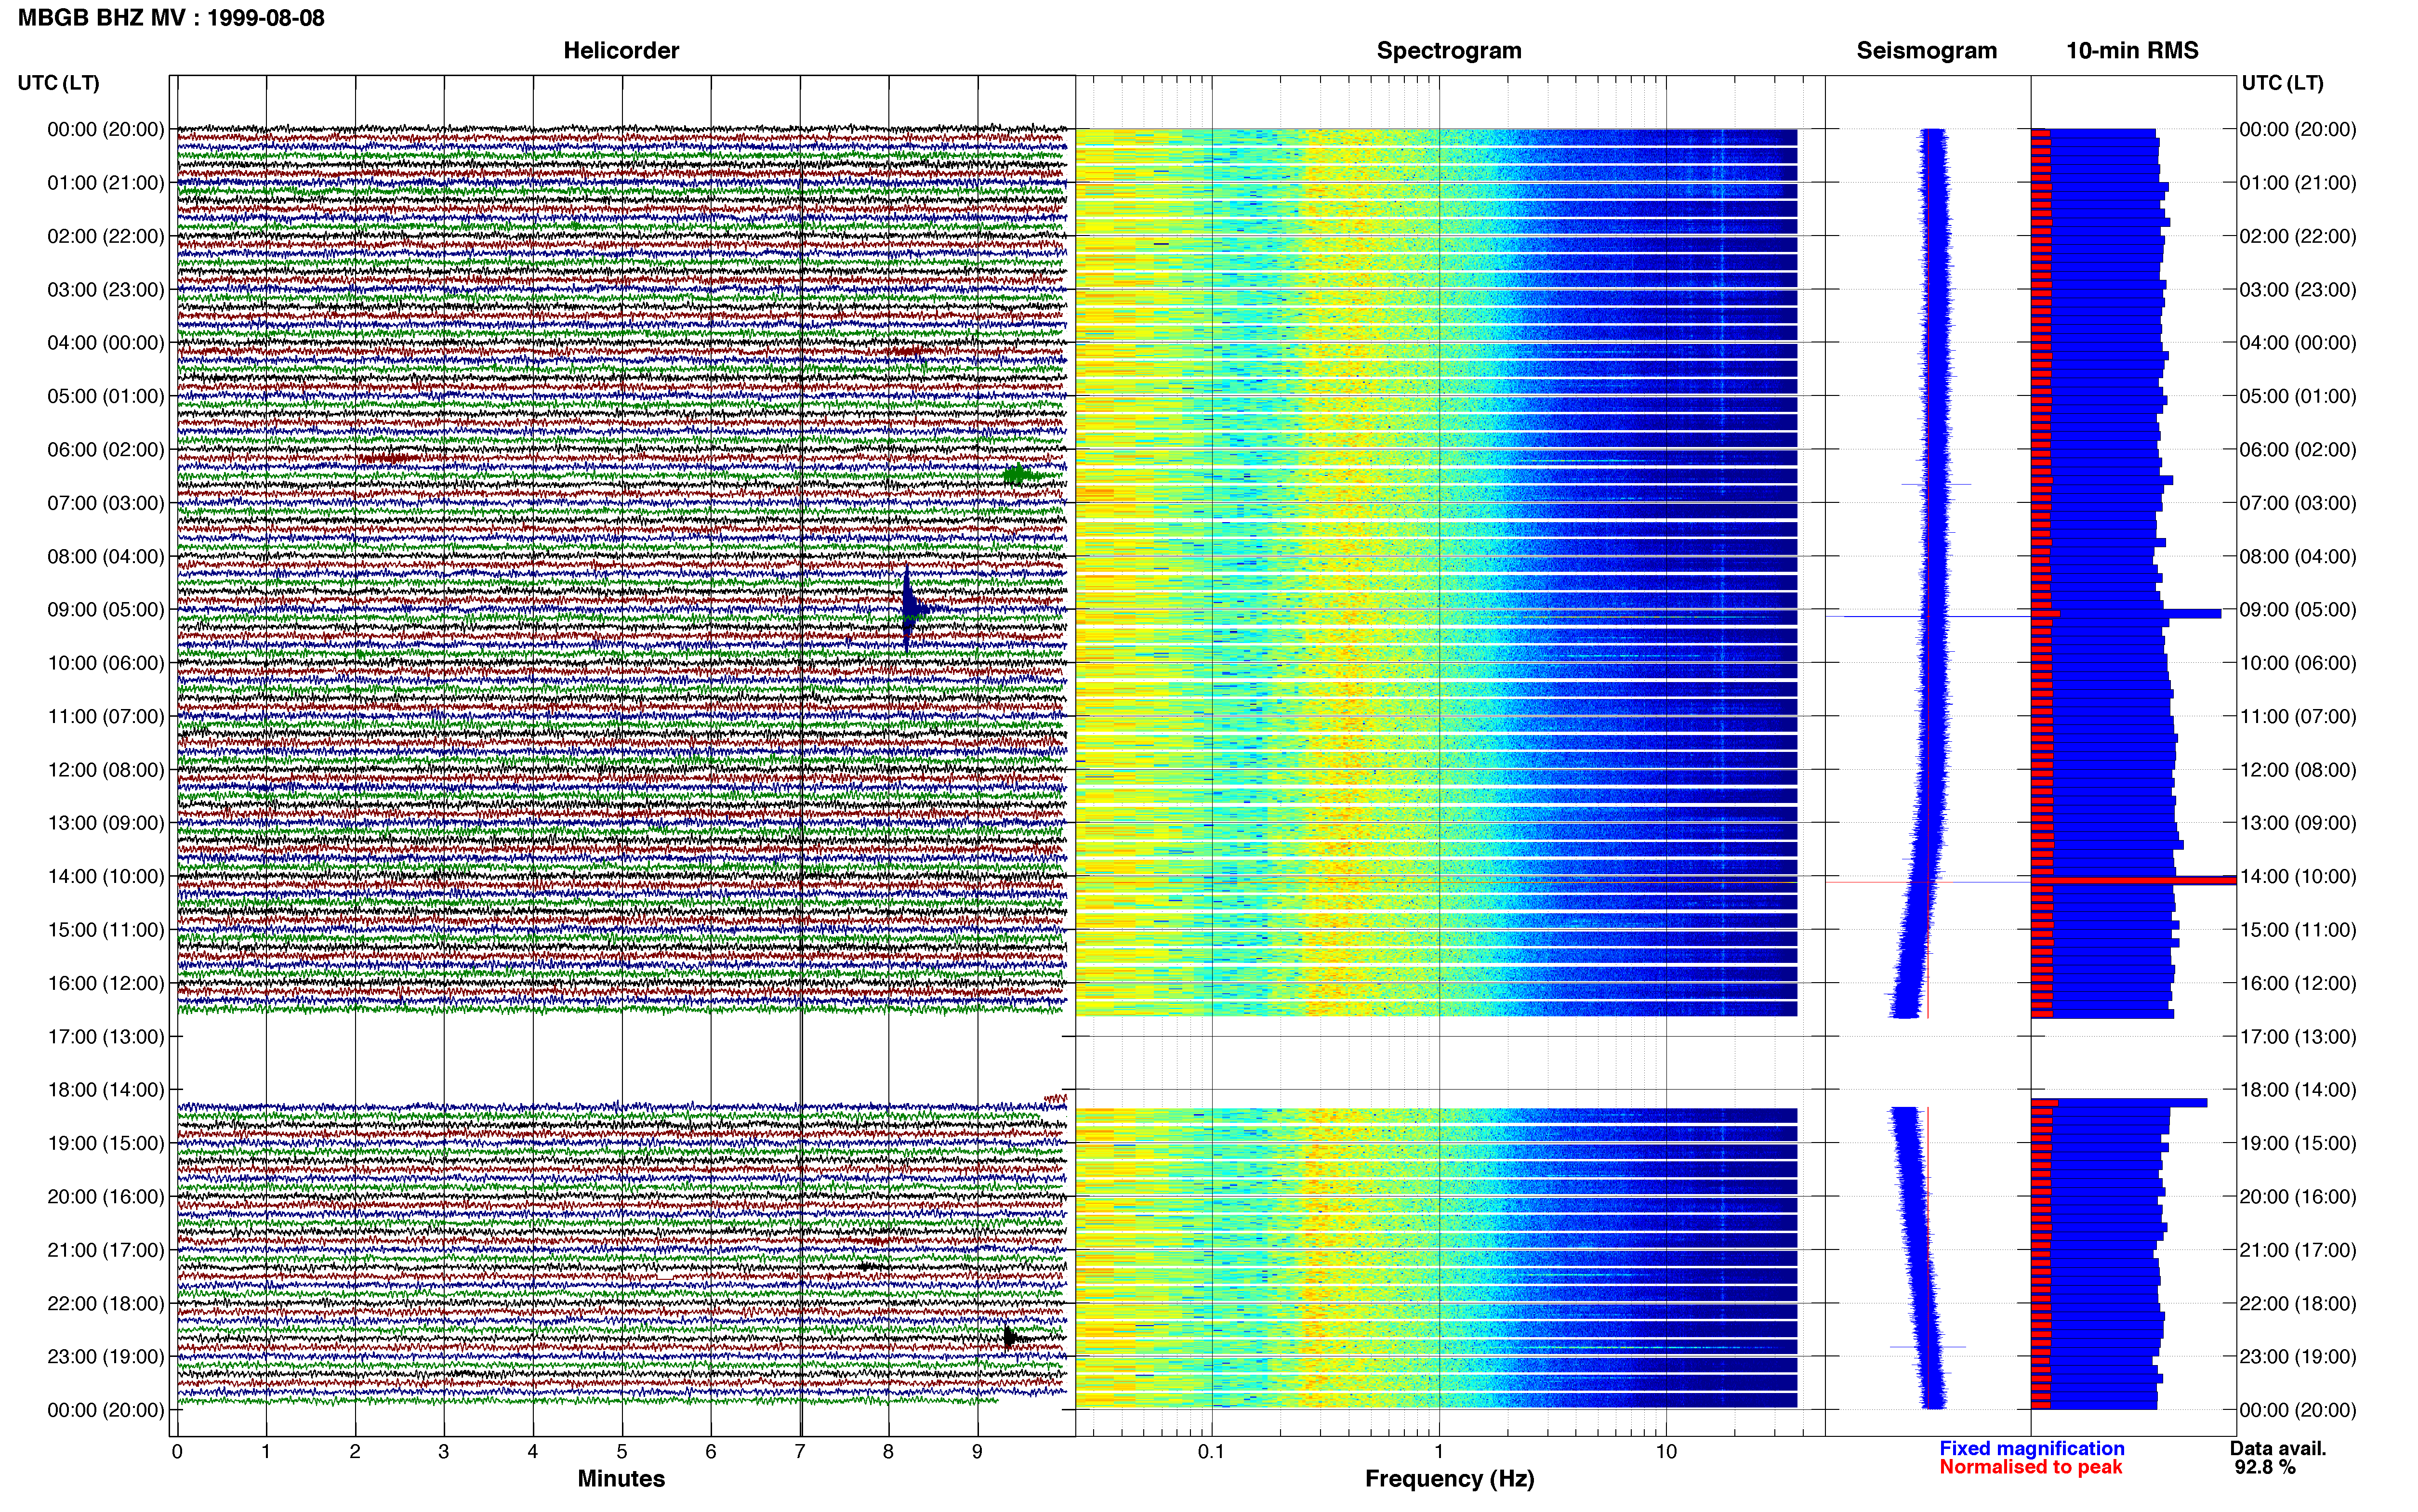Click the 'Data avail.' label
2418x1512 pixels.
(x=2278, y=1448)
